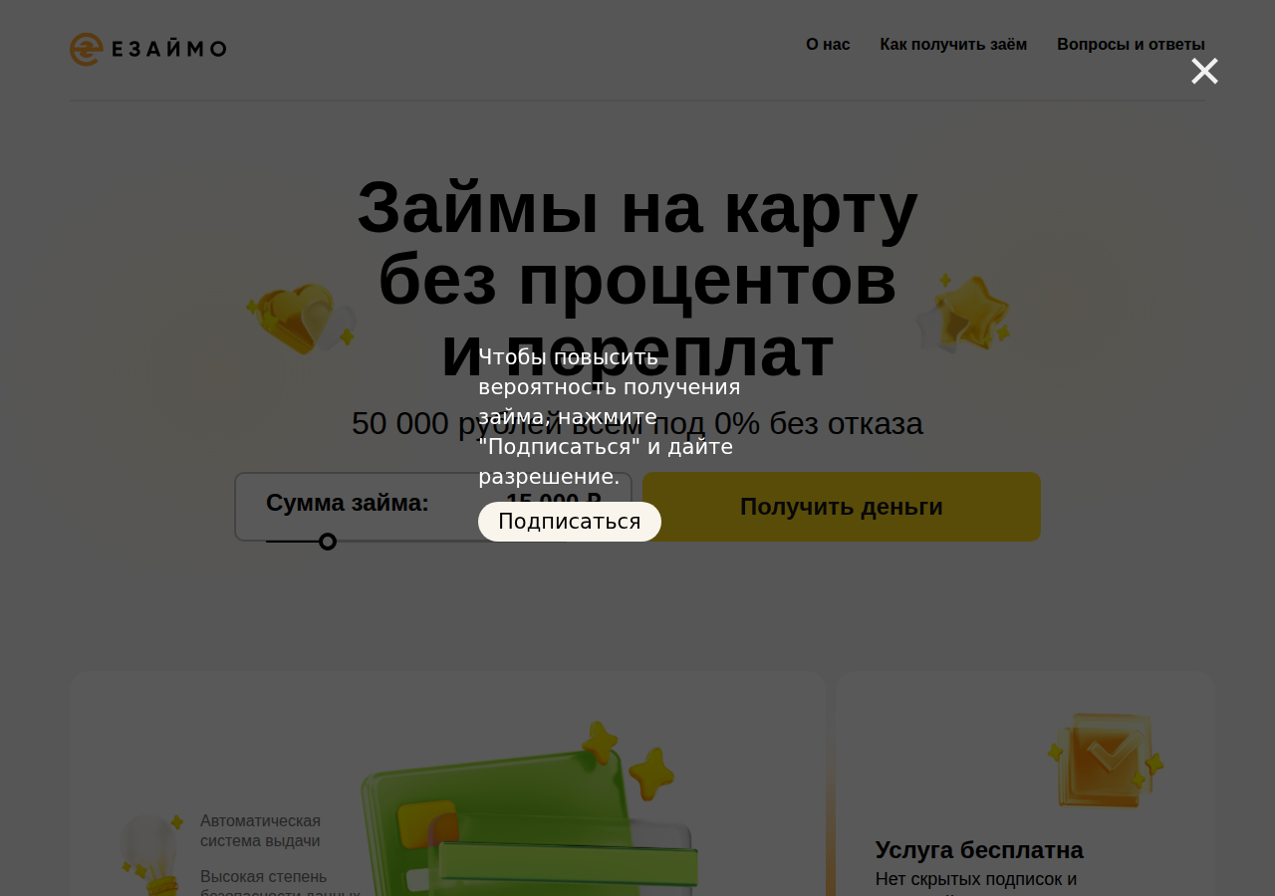This screenshot has width=1275, height=896.
Task: Click the Подписаться button
Action: click(x=570, y=522)
